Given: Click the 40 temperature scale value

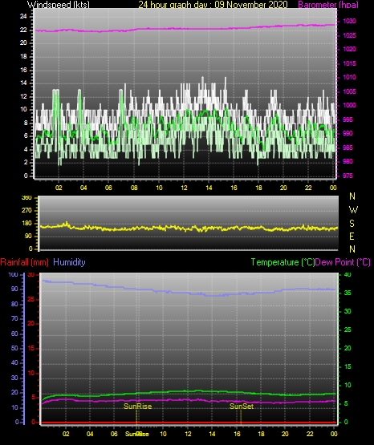Looking at the screenshot, I should point(348,274).
